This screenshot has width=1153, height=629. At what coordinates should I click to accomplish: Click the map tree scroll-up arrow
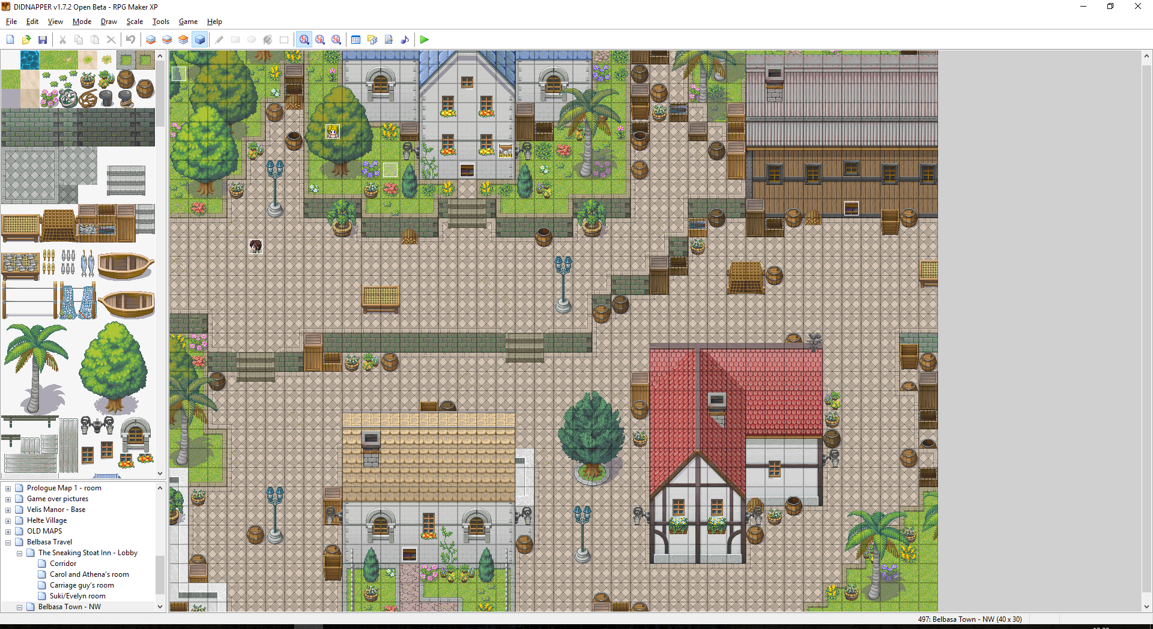tap(160, 488)
